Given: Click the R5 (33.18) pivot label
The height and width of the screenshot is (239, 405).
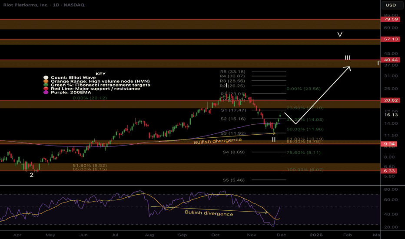Looking at the screenshot, I should click(232, 72).
